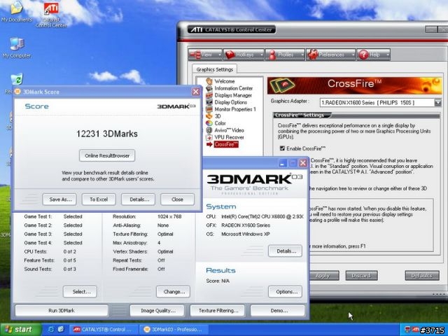Click Defaults in the Catalyst window
Viewport: 448px width, 336px height.
[x=422, y=276]
